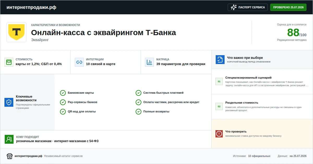Click the QR-код для оплаты label
The image size is (313, 164).
click(x=82, y=112)
